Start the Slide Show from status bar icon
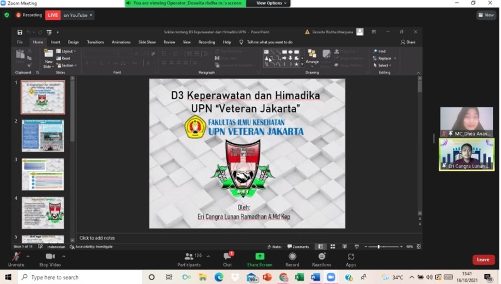 point(357,246)
